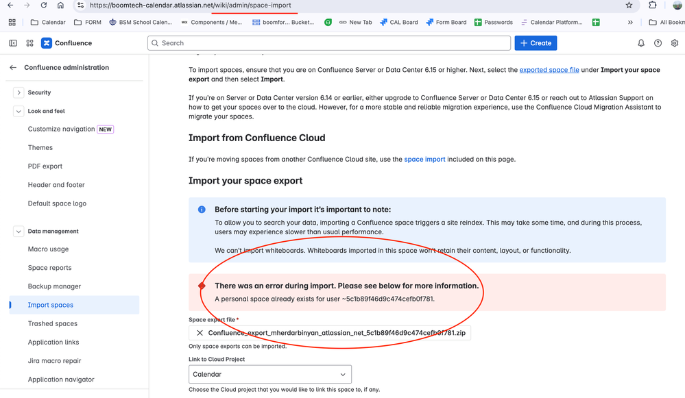Click the red error diamond icon
Viewport: 685px width, 398px height.
coord(202,286)
